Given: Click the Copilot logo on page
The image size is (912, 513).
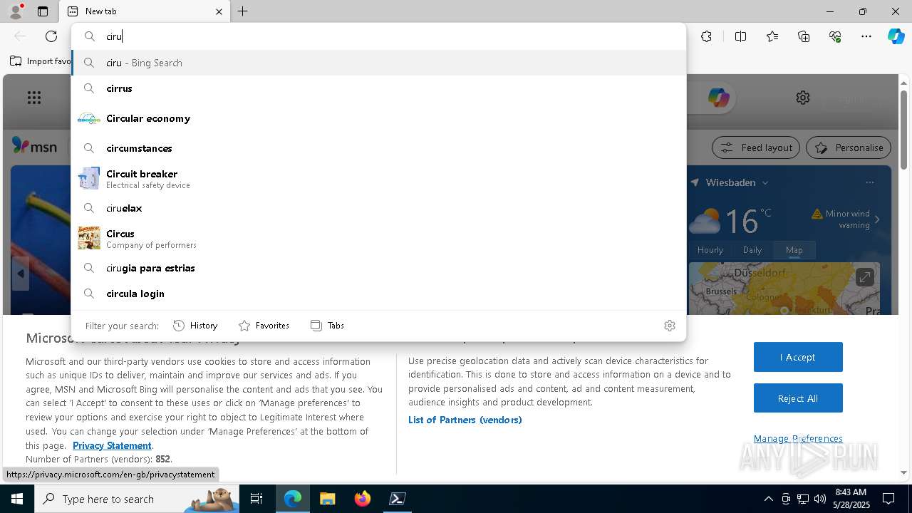Looking at the screenshot, I should click(718, 98).
